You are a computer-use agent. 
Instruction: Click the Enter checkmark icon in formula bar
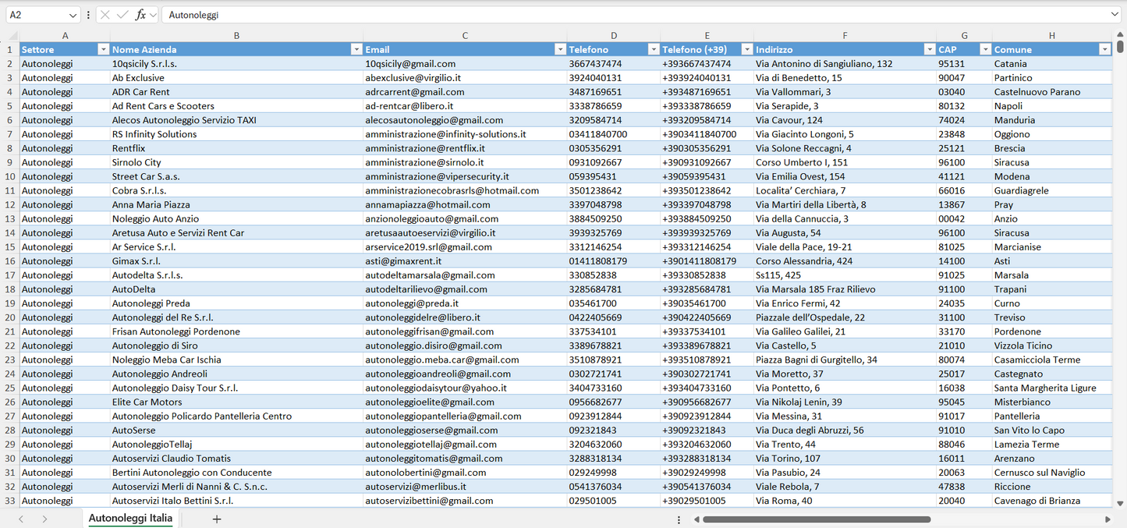[x=122, y=15]
